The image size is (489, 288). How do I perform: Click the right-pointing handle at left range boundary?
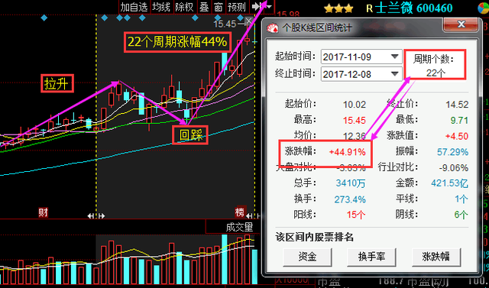coord(102,216)
